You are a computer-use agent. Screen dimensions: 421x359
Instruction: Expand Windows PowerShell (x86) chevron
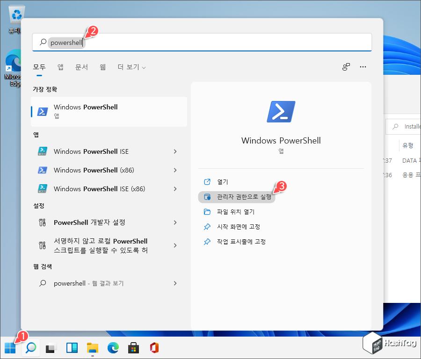click(175, 170)
